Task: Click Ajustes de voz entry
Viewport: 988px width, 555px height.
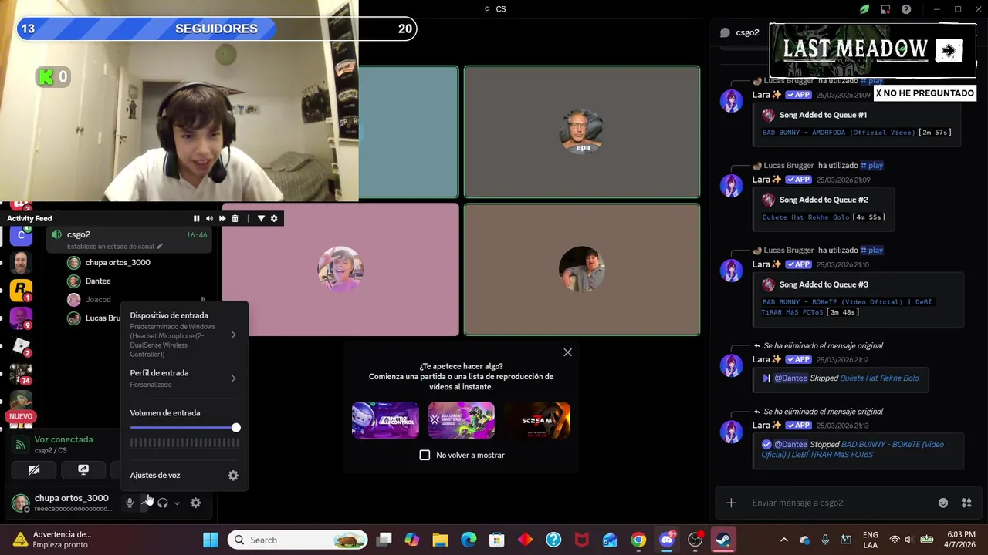Action: click(184, 476)
